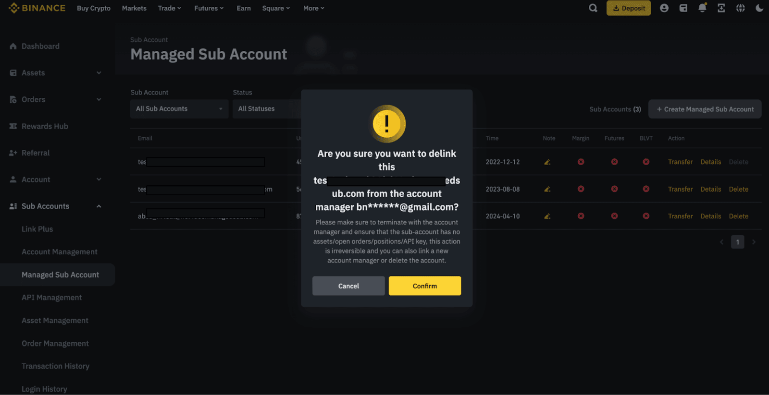Click the search magnifier icon
769x395 pixels.
point(593,8)
